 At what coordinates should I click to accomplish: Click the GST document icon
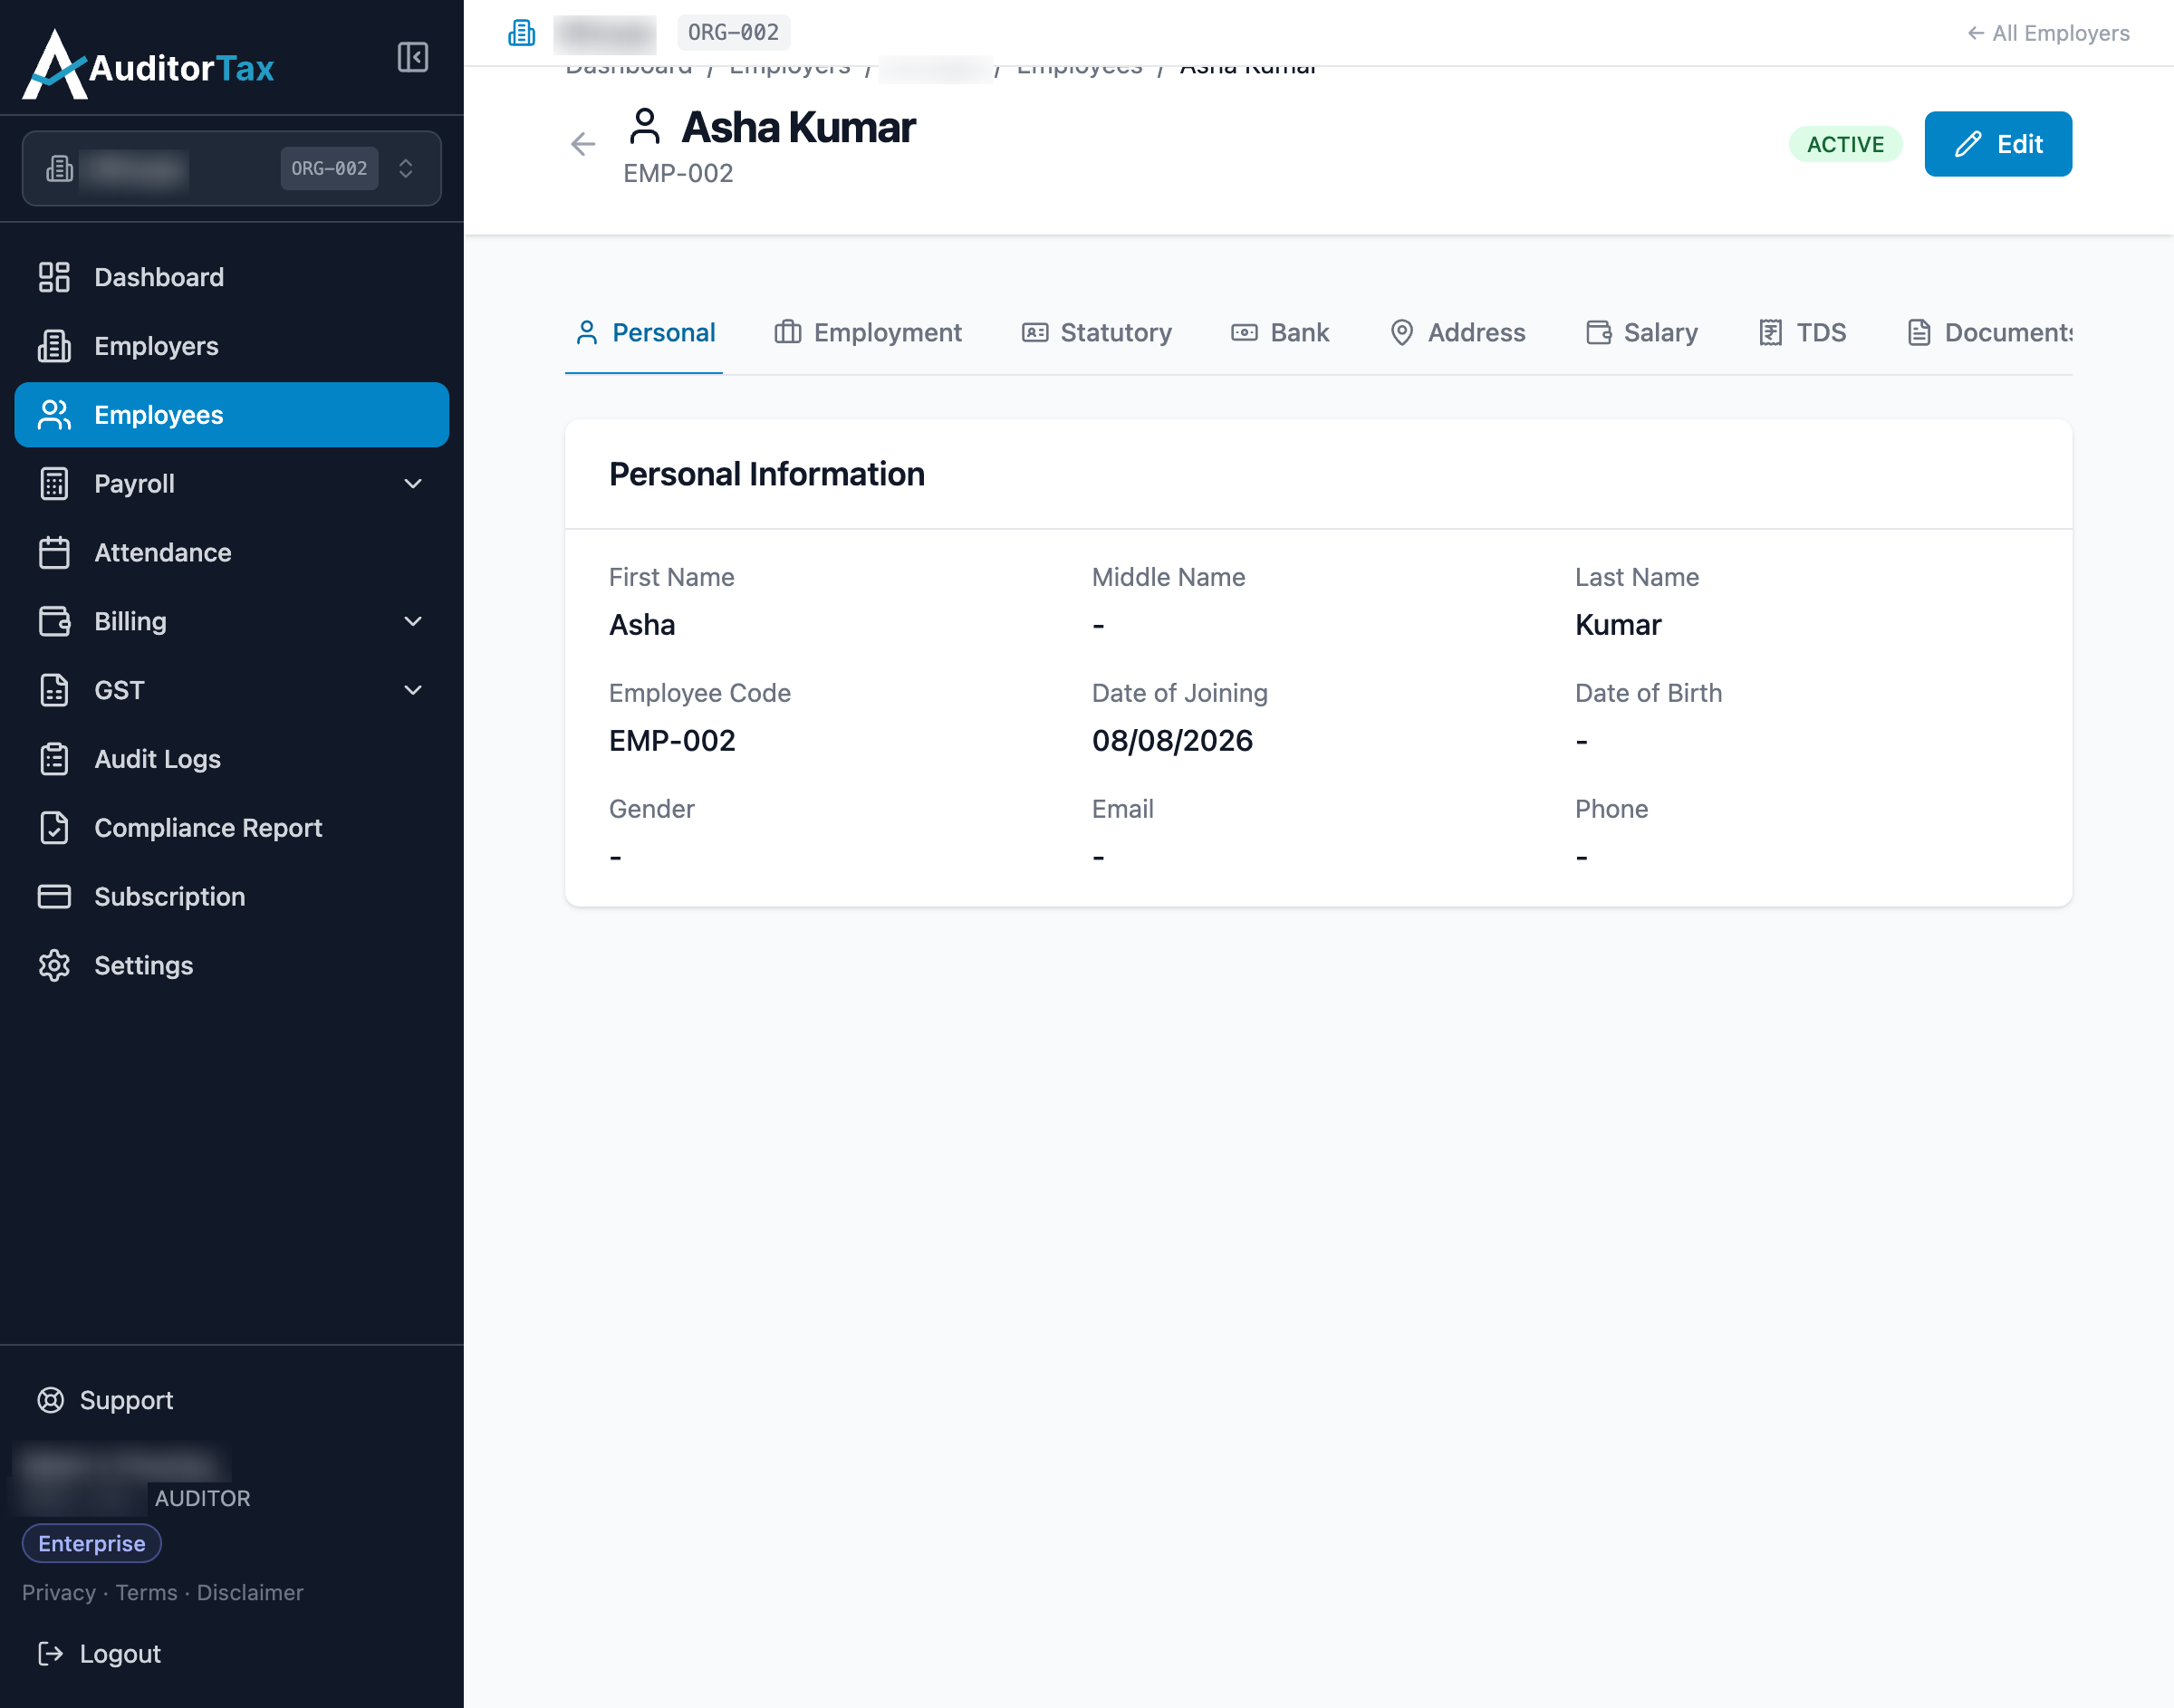coord(54,690)
